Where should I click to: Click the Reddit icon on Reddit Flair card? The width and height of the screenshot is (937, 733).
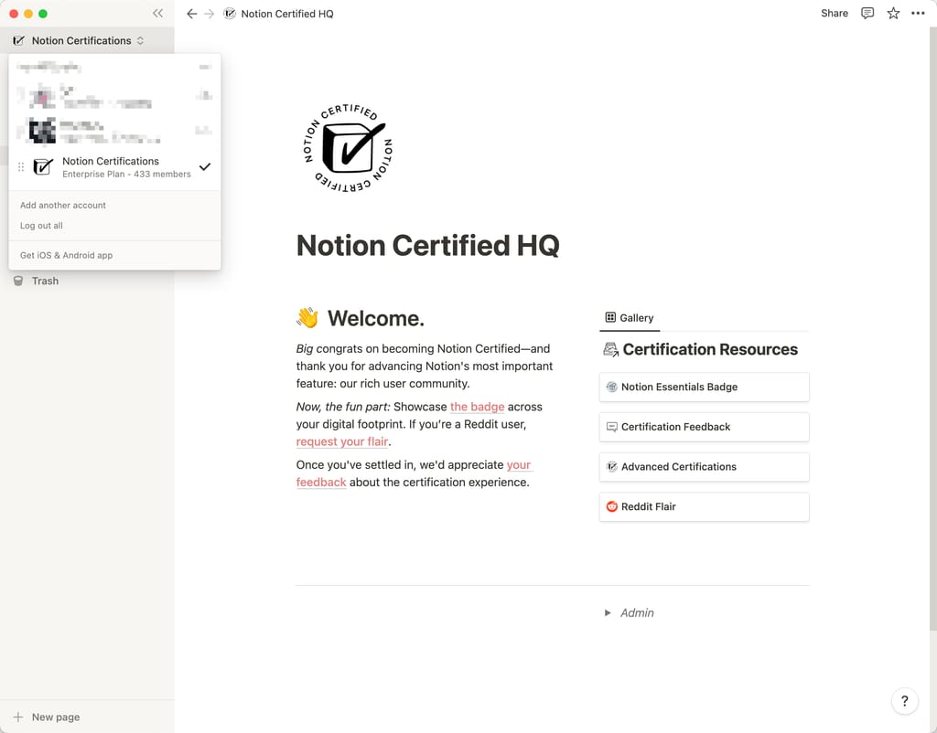click(612, 506)
